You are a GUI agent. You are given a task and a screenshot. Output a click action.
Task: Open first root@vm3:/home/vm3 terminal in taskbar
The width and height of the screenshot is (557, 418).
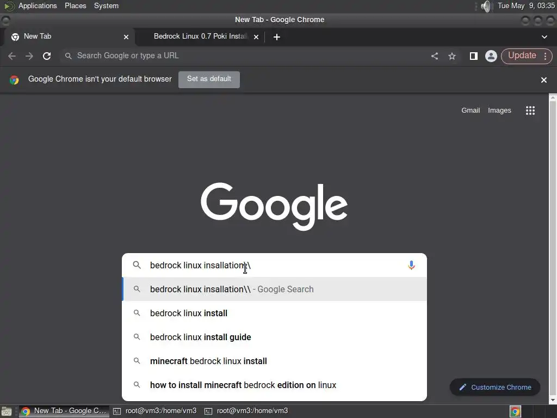point(155,411)
